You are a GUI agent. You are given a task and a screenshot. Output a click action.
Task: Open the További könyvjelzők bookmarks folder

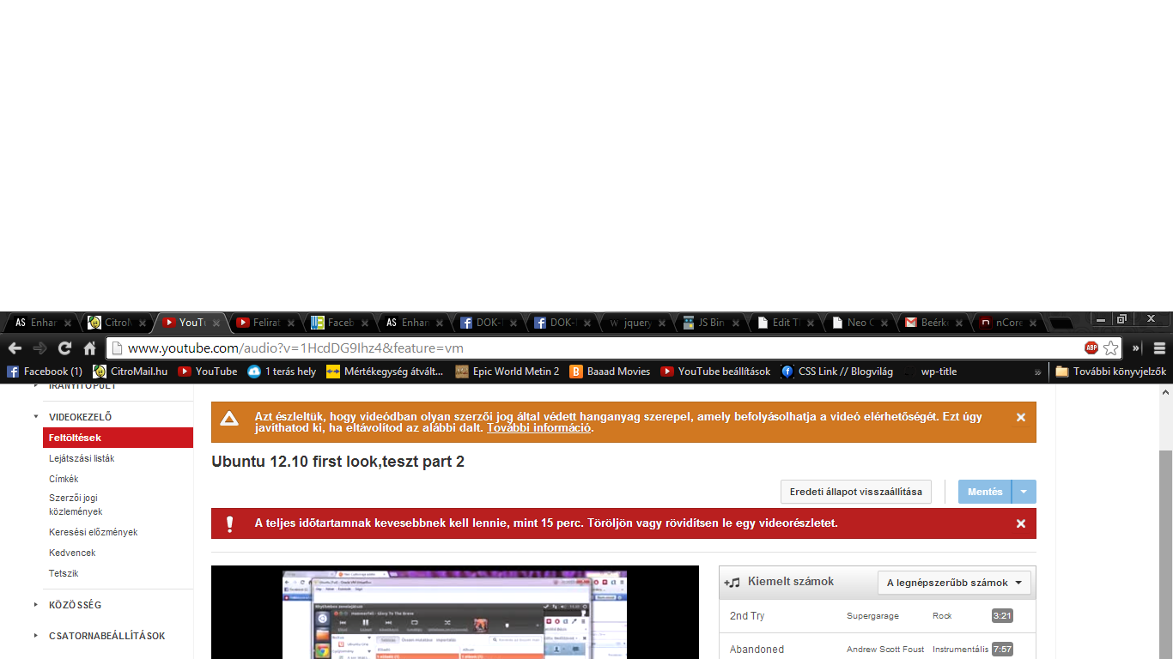tap(1110, 372)
